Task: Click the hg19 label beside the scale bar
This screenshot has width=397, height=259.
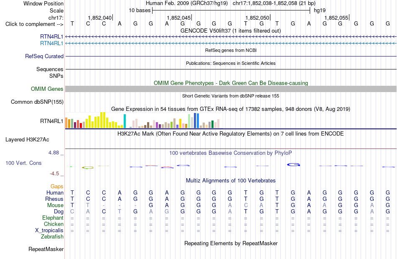Action: (320, 10)
